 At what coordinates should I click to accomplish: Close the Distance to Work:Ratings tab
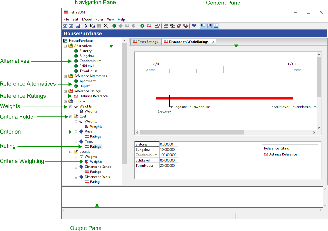[213, 42]
